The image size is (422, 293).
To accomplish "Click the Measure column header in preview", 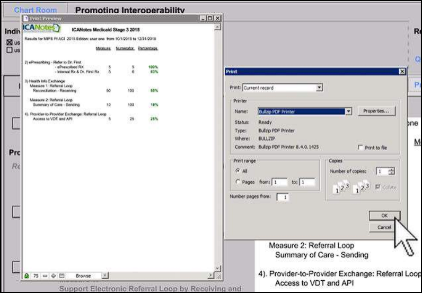I will [x=103, y=48].
